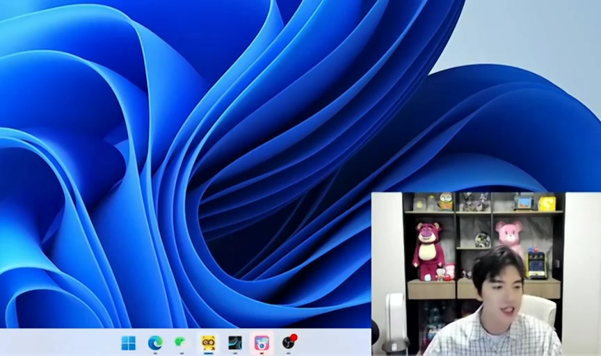Viewport: 601px width, 356px height.
Task: Click the Minion figure on the top shelf
Action: tap(445, 201)
